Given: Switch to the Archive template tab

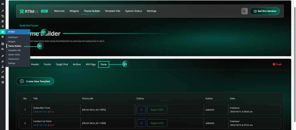Looking at the screenshot, I should pos(77,64).
